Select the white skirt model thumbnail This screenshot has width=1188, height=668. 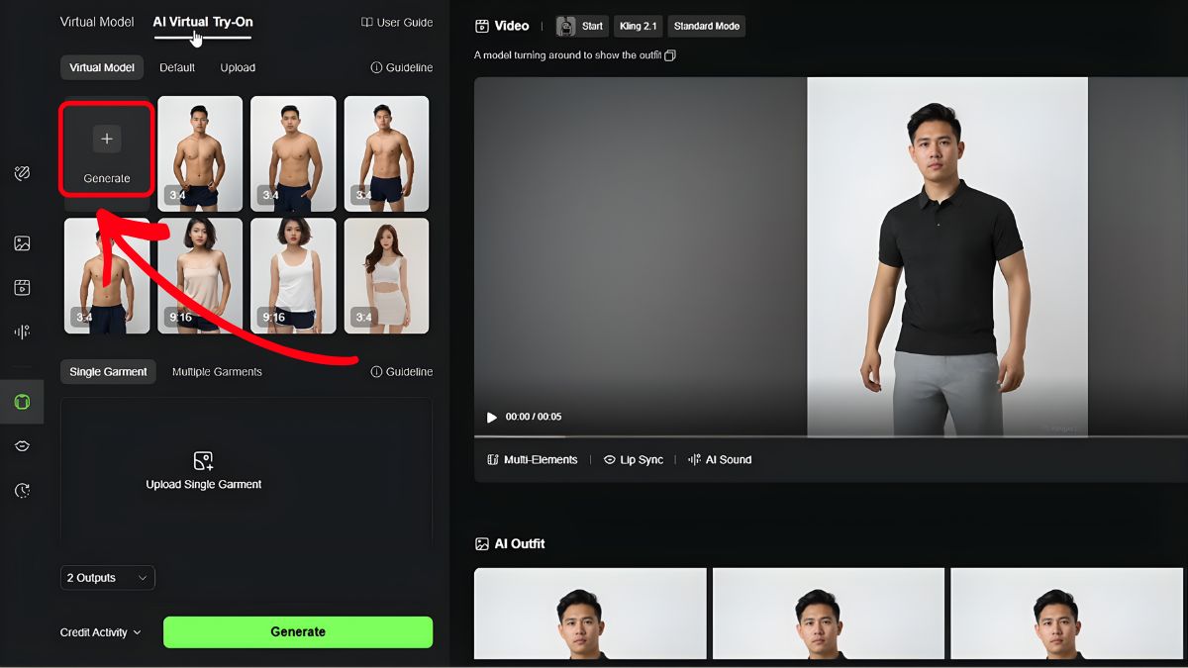click(x=386, y=275)
